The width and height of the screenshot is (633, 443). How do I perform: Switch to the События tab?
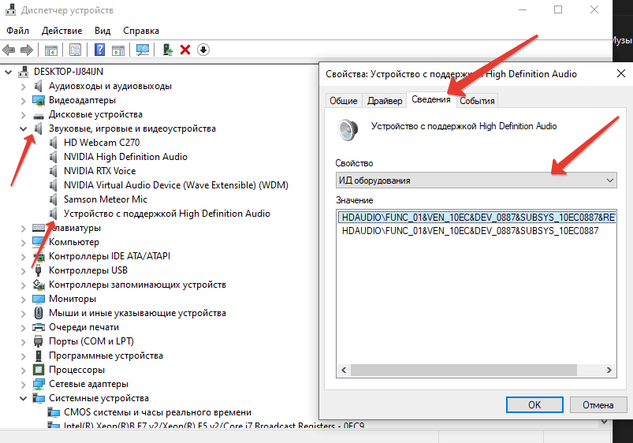477,101
